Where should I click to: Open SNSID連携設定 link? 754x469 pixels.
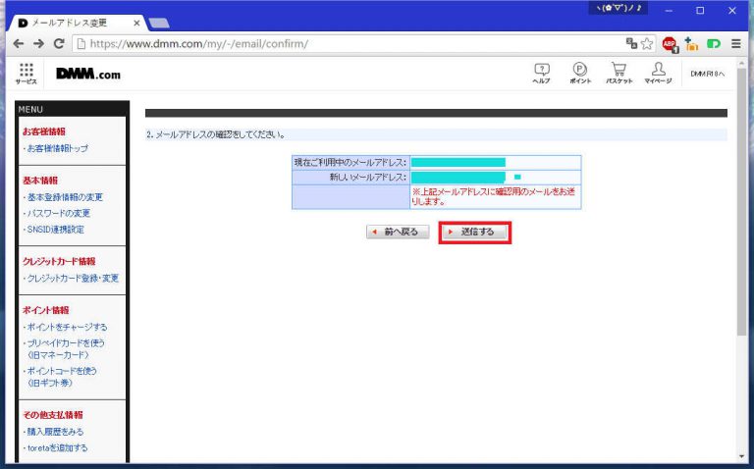55,230
